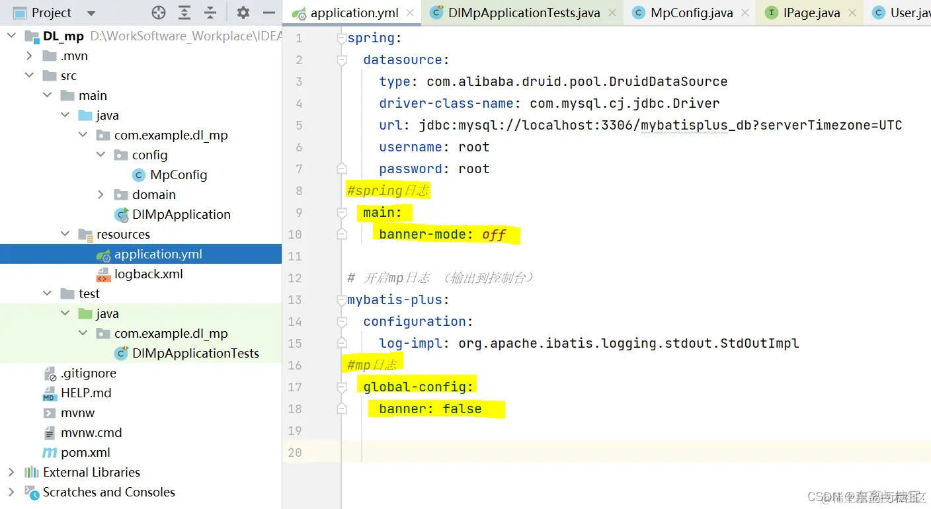Expand the External Libraries node arrow

coord(11,473)
